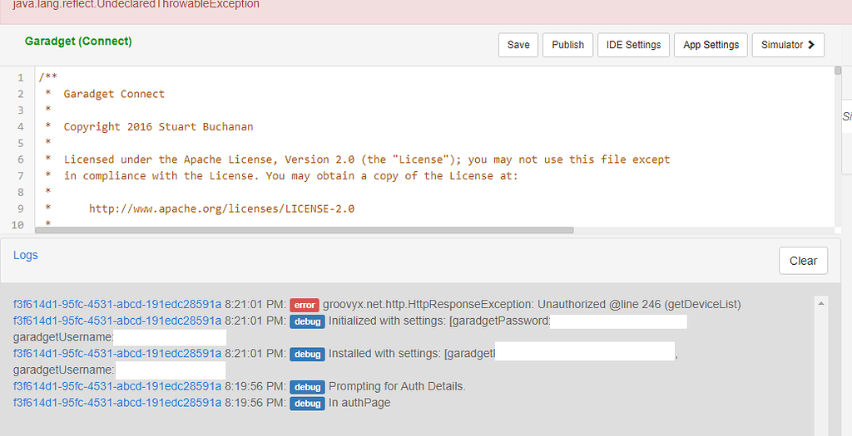The width and height of the screenshot is (852, 436).
Task: Publish the Garadget SmartApp
Action: pyautogui.click(x=567, y=45)
